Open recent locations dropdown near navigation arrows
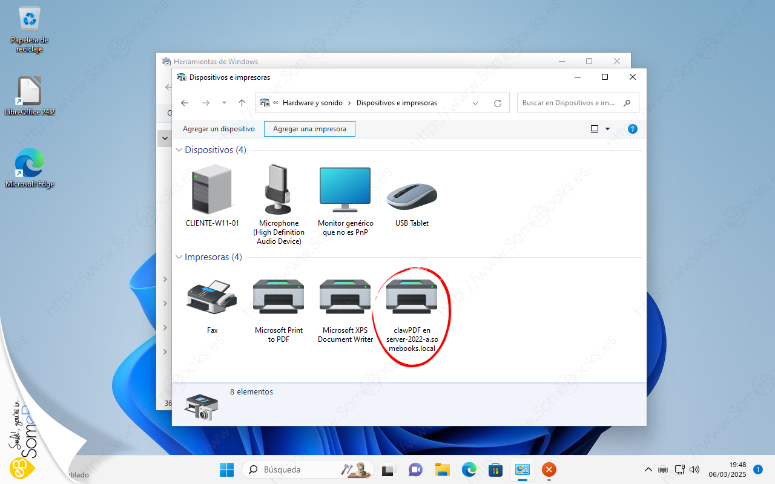775x484 pixels. click(x=224, y=103)
